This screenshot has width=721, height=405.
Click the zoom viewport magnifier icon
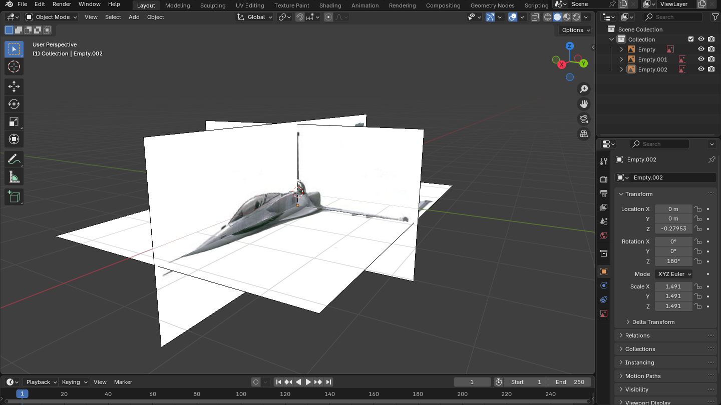coord(584,89)
